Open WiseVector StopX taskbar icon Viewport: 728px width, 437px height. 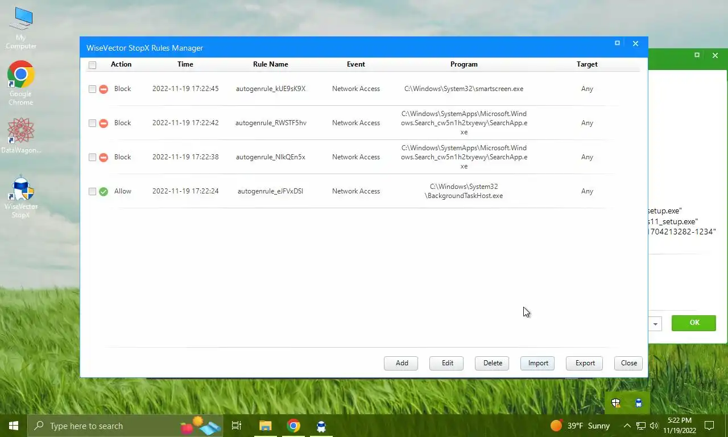321,426
